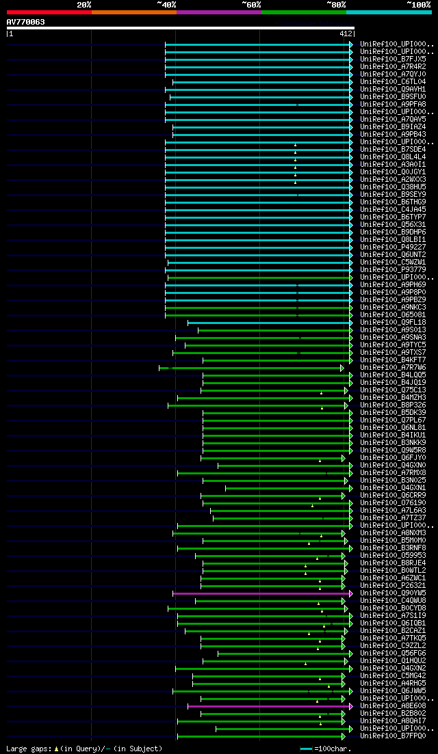Select the UniRef100_A7QAV5 label
This screenshot has width=438, height=754.
393,119
